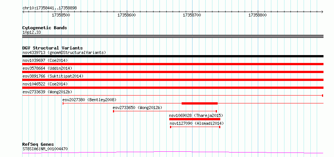Open esv2027380 (Bentley2008) variant label
The width and height of the screenshot is (334, 157).
pos(89,100)
